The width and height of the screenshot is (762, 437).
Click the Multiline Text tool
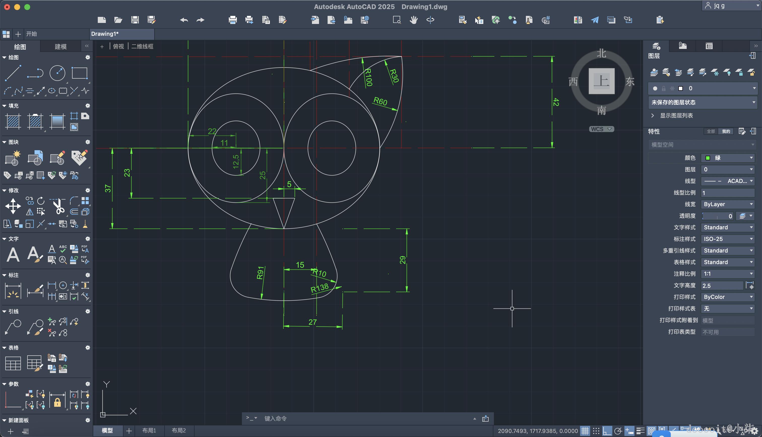(13, 255)
